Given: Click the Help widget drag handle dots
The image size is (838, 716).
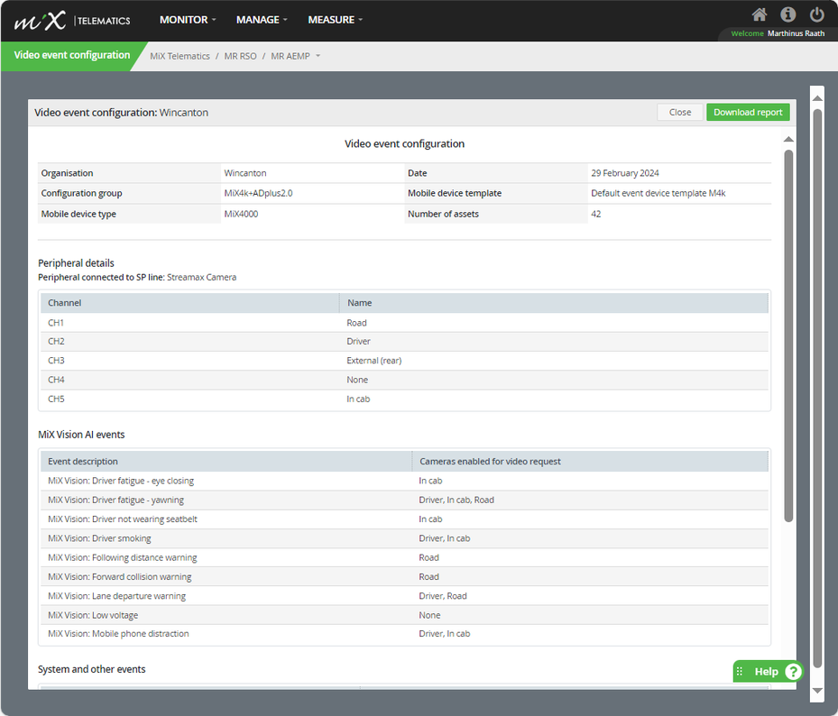Looking at the screenshot, I should tap(740, 672).
